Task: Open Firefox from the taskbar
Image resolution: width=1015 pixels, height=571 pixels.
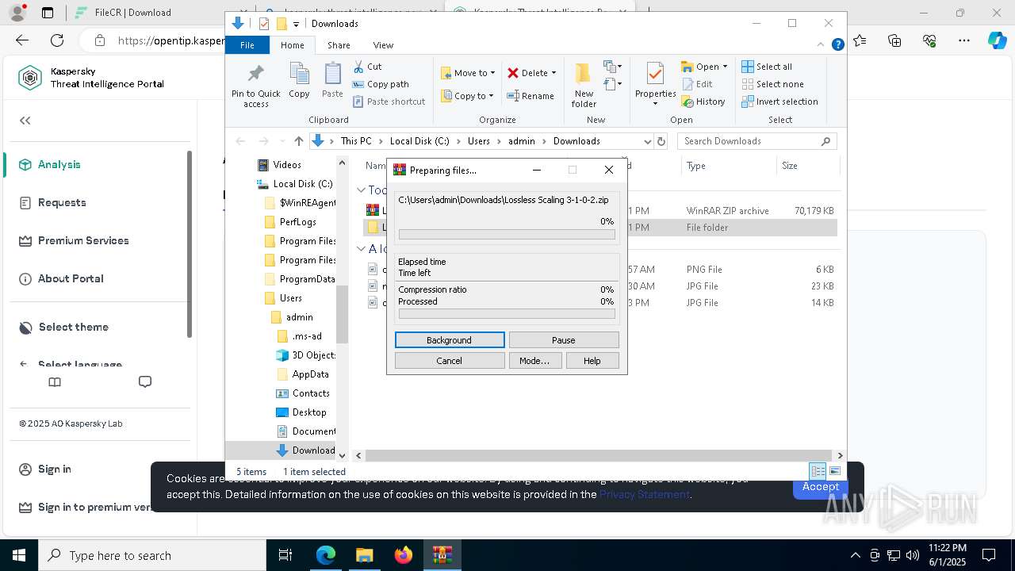Action: 404,555
